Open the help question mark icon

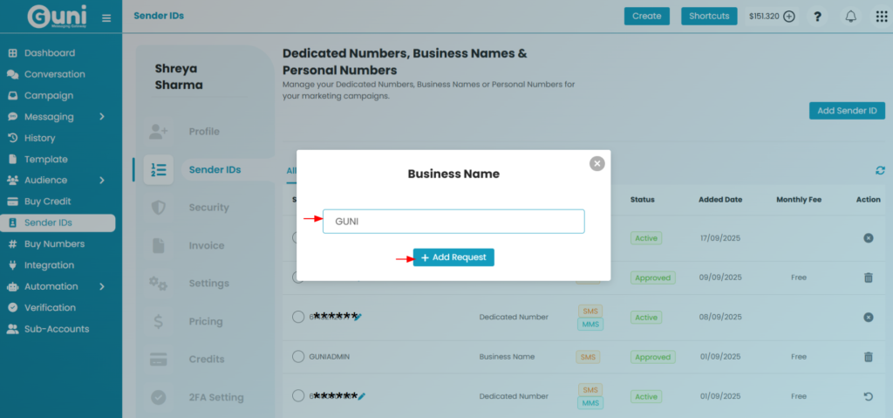(817, 17)
